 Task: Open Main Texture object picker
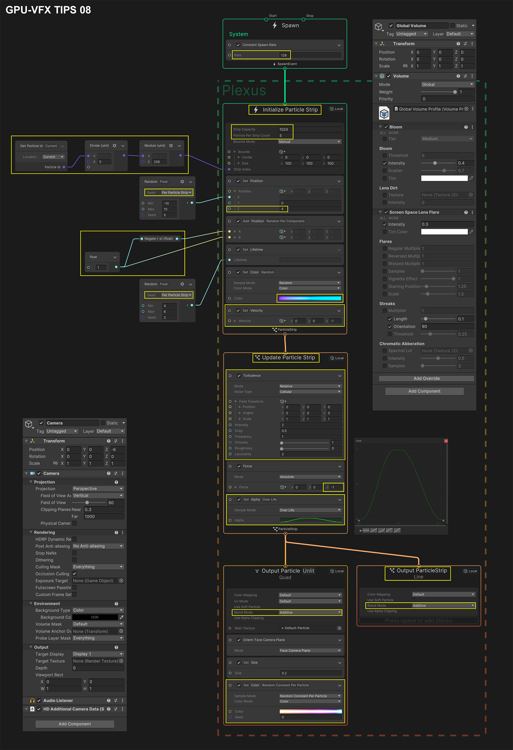point(339,628)
